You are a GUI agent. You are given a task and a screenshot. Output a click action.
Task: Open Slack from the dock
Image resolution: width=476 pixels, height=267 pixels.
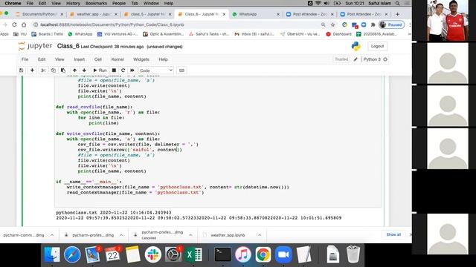click(x=152, y=254)
